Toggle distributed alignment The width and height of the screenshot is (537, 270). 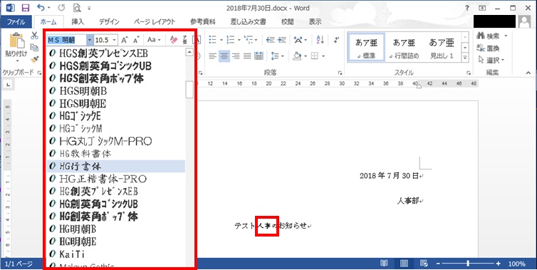tap(259, 56)
